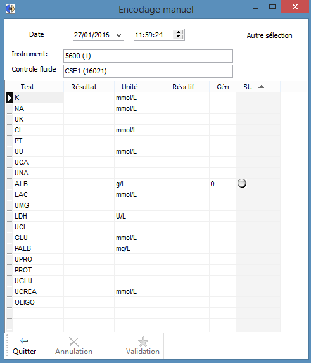The image size is (311, 363).
Task: Decrease time with the down spinner
Action: 178,37
